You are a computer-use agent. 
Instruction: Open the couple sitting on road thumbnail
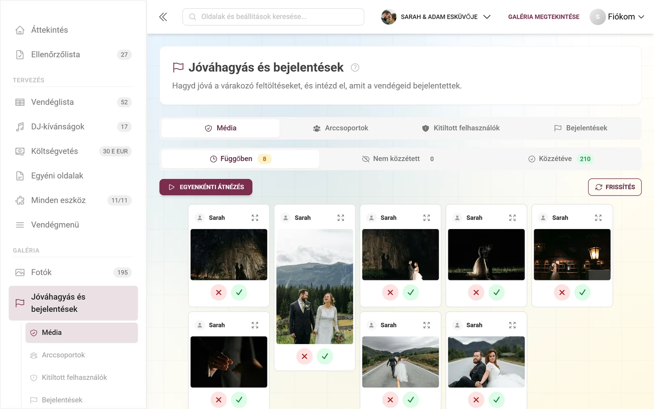pos(486,362)
